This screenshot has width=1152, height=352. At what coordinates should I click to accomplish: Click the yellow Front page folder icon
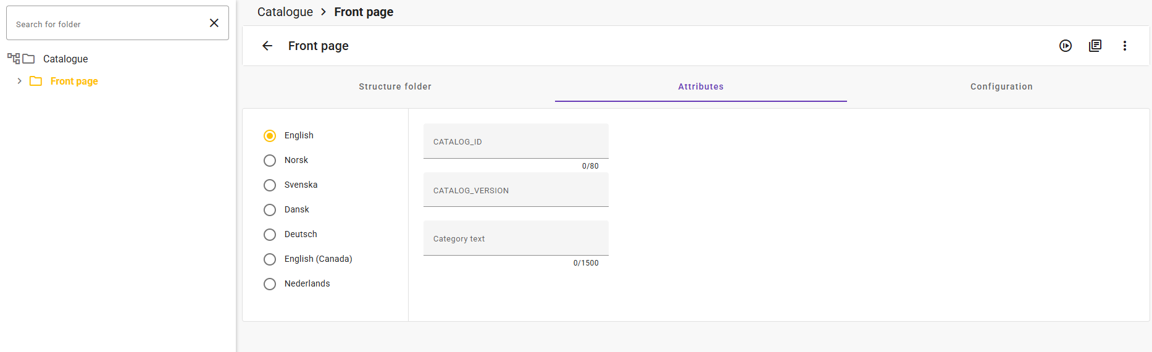36,81
